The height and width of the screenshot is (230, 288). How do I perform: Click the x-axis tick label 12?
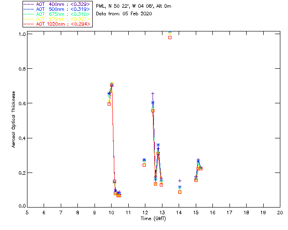145,212
